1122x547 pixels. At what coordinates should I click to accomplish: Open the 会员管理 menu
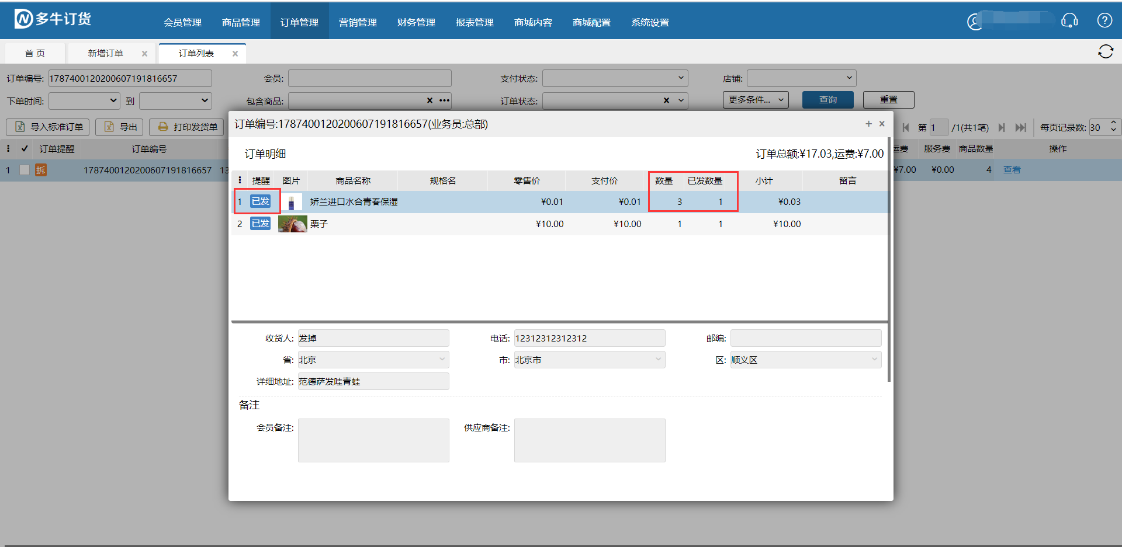[182, 22]
